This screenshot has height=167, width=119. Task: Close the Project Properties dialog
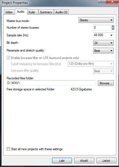pyautogui.click(x=112, y=2)
